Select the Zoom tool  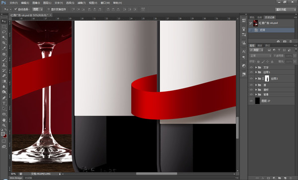[x=4, y=125]
